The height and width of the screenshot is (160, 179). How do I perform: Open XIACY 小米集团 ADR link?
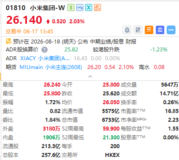(x=45, y=58)
